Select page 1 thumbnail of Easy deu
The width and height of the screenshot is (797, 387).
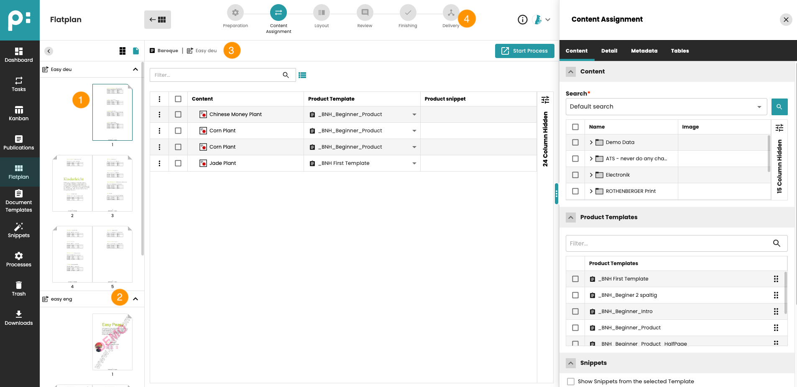(112, 113)
